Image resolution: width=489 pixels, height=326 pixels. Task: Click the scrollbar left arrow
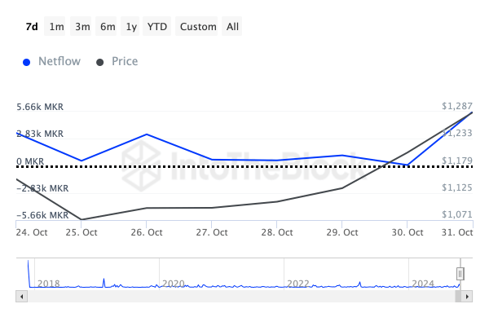click(x=20, y=297)
